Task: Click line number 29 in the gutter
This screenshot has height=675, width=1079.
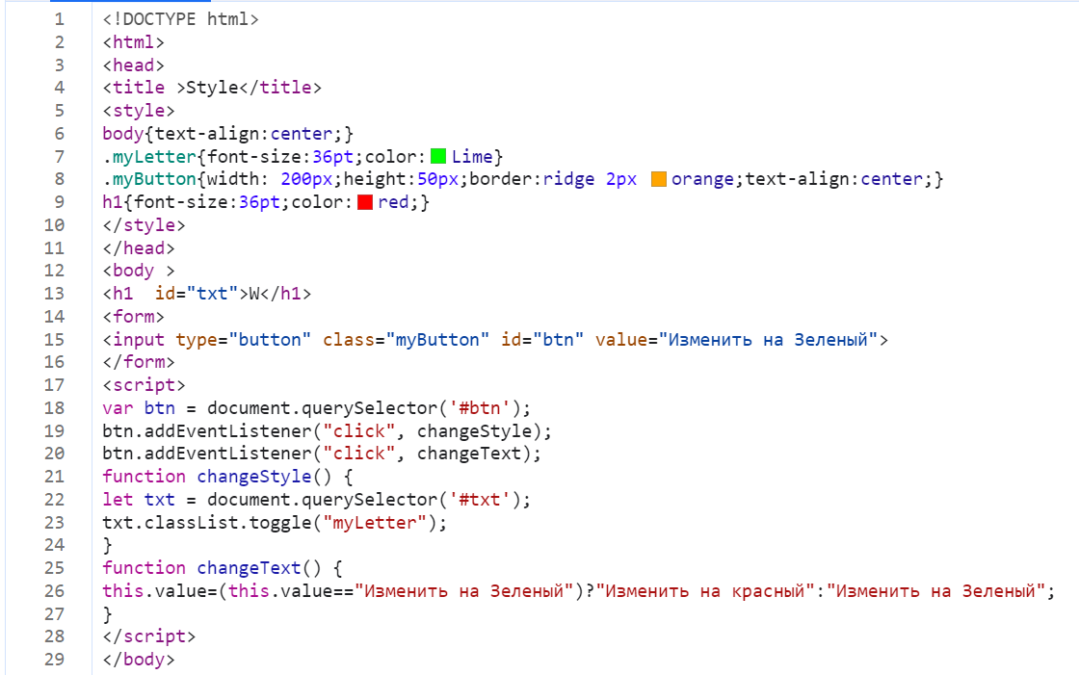Action: [x=54, y=660]
